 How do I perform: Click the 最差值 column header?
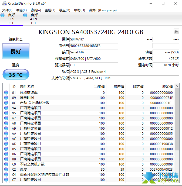coord(116,87)
